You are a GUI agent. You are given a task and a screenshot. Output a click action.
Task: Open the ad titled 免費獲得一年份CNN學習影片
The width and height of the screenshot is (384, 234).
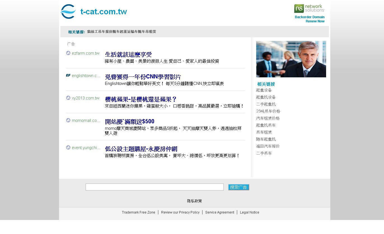coord(143,77)
